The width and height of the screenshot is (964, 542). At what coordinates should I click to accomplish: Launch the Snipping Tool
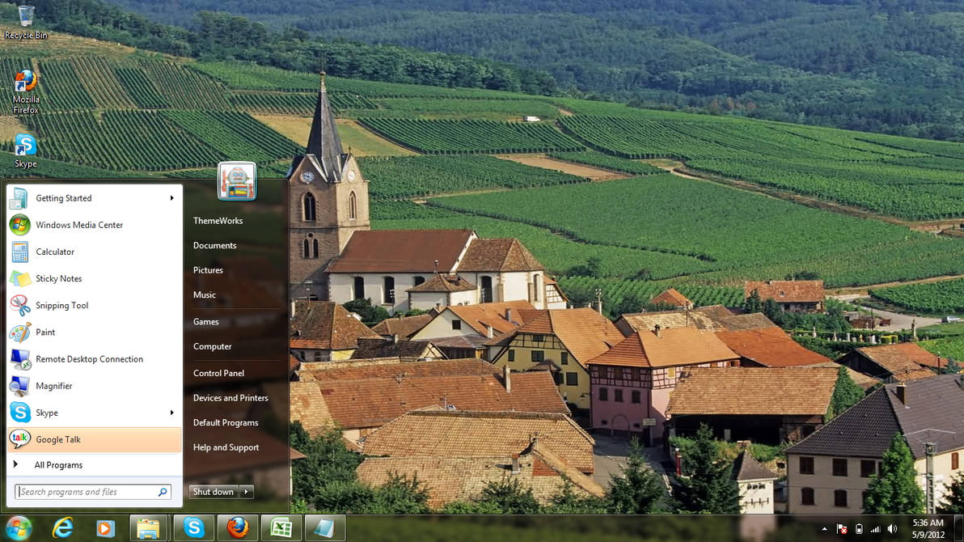pos(63,305)
